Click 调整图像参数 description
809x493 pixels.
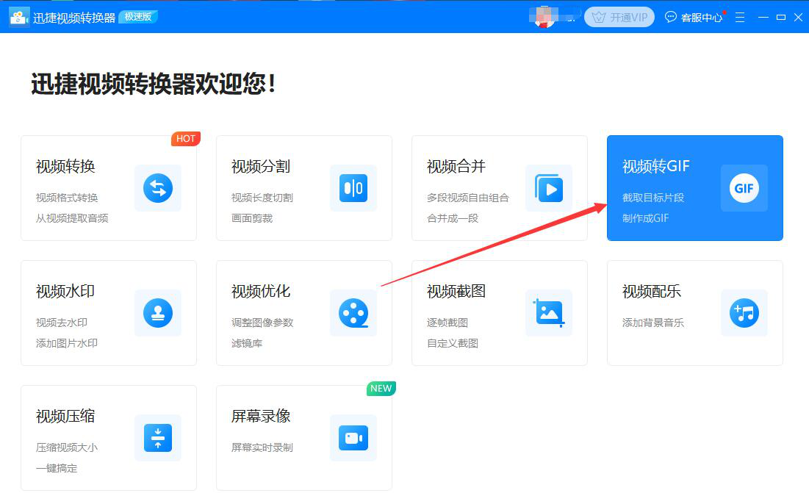click(x=262, y=323)
